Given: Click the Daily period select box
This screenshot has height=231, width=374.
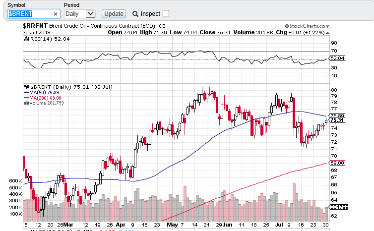Looking at the screenshot, I should pyautogui.click(x=80, y=14).
